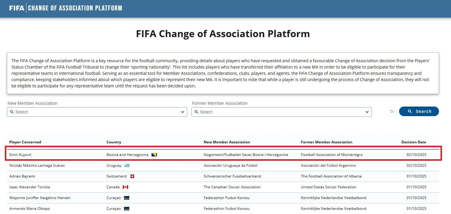The image size is (451, 214).
Task: Click the Canada flag icon
Action: (x=125, y=187)
